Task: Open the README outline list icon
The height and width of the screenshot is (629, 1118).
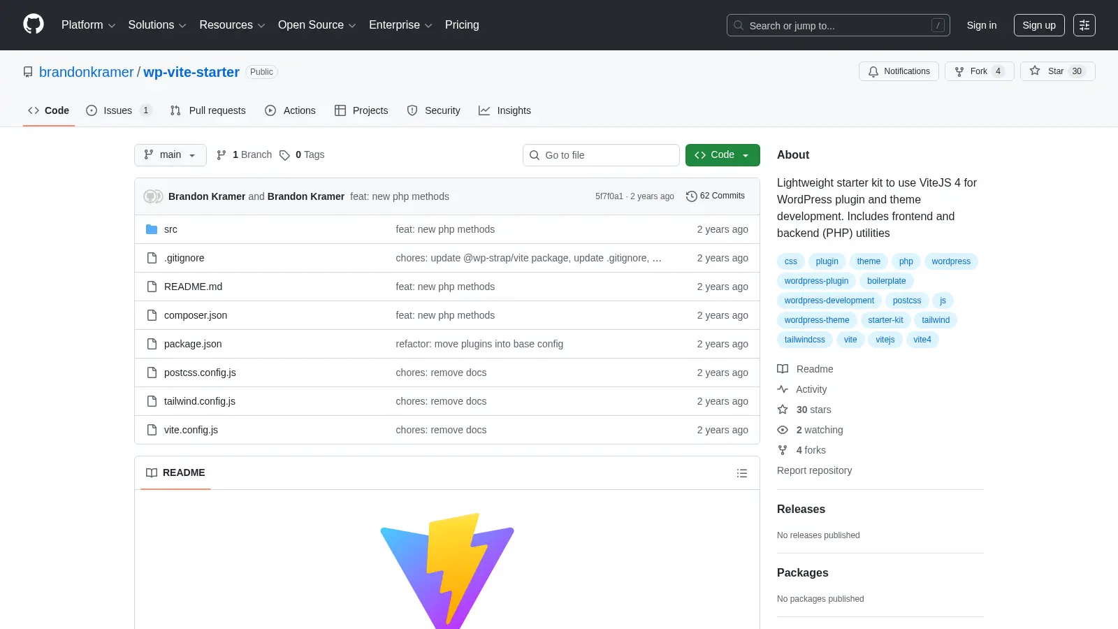Action: click(742, 473)
